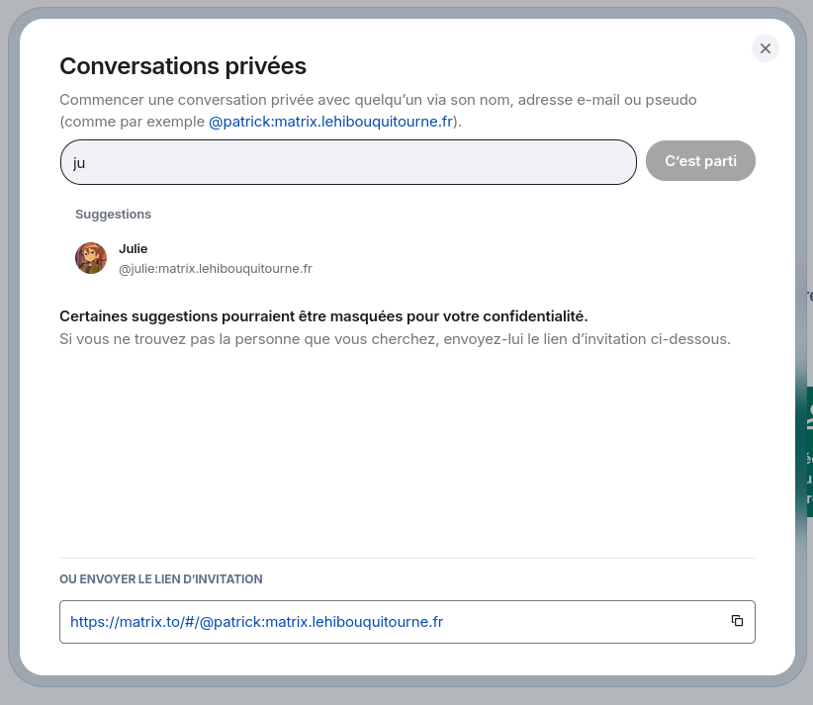Select the @julie:matrix.lehibouquitourne.fr user ID
The height and width of the screenshot is (705, 813).
tap(216, 269)
